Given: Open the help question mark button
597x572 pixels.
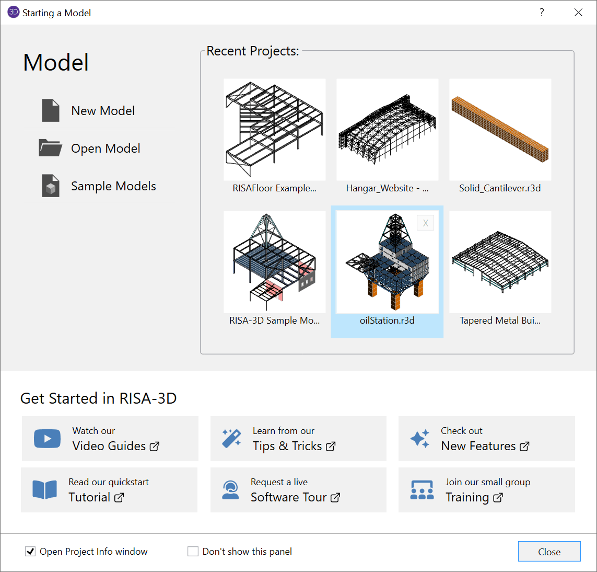Looking at the screenshot, I should tap(542, 13).
